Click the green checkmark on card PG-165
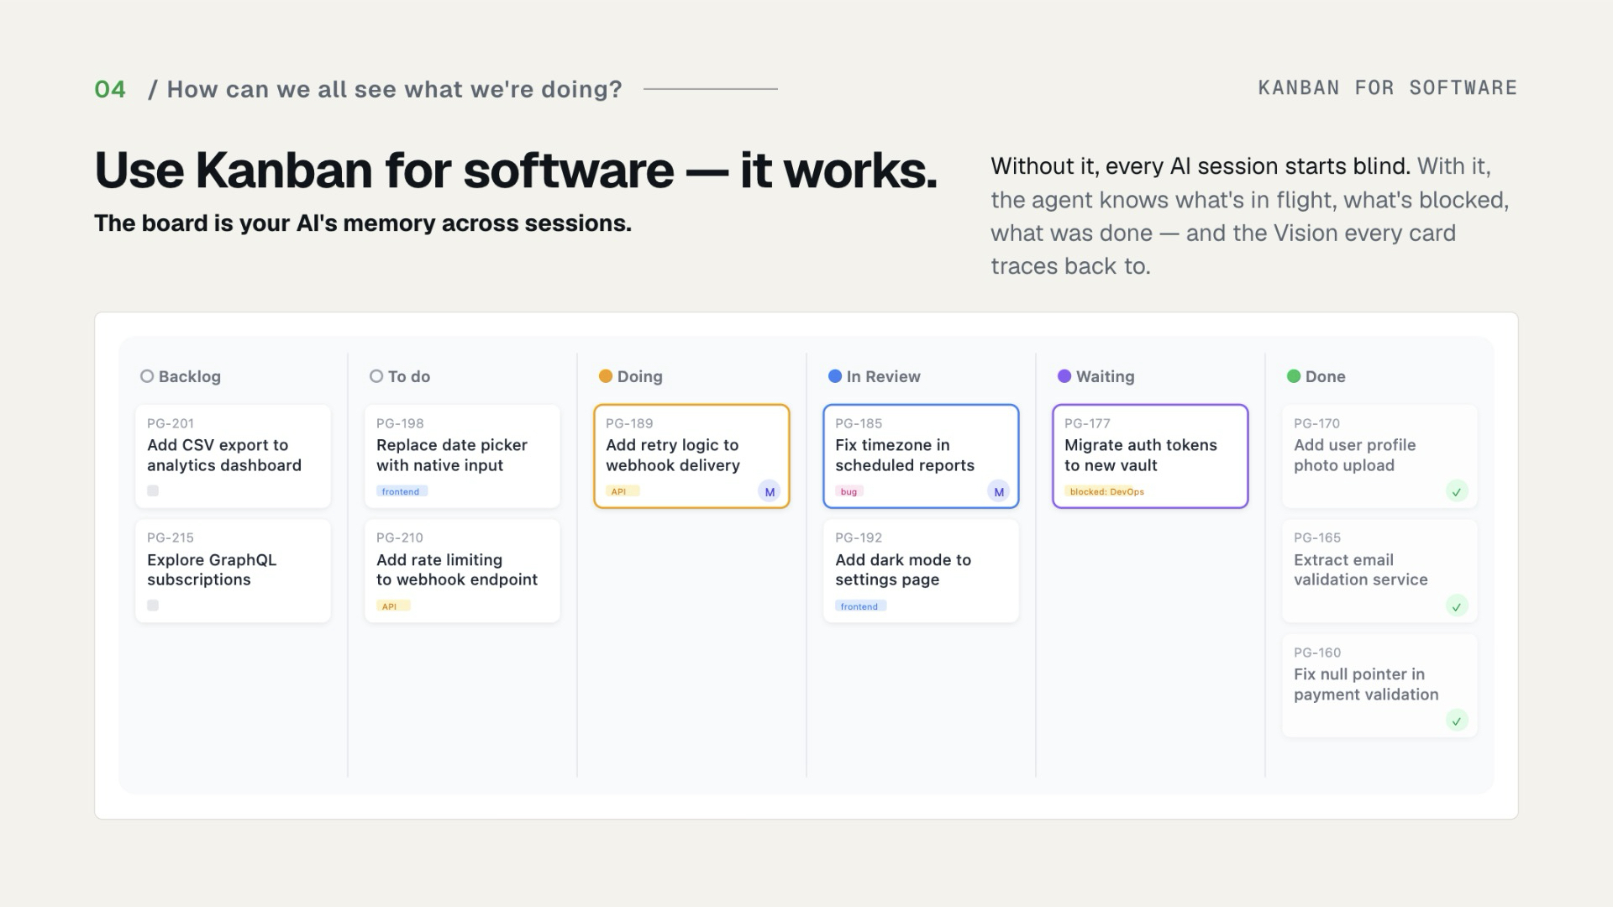Image resolution: width=1613 pixels, height=907 pixels. pos(1457,606)
